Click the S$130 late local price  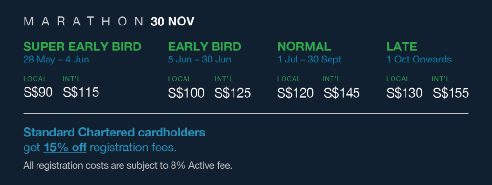pyautogui.click(x=405, y=93)
